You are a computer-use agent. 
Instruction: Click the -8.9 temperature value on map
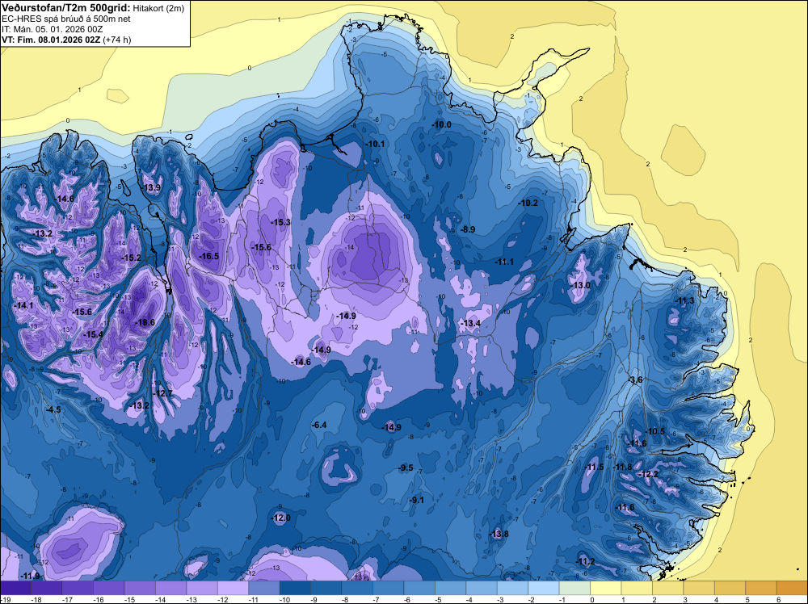click(468, 229)
